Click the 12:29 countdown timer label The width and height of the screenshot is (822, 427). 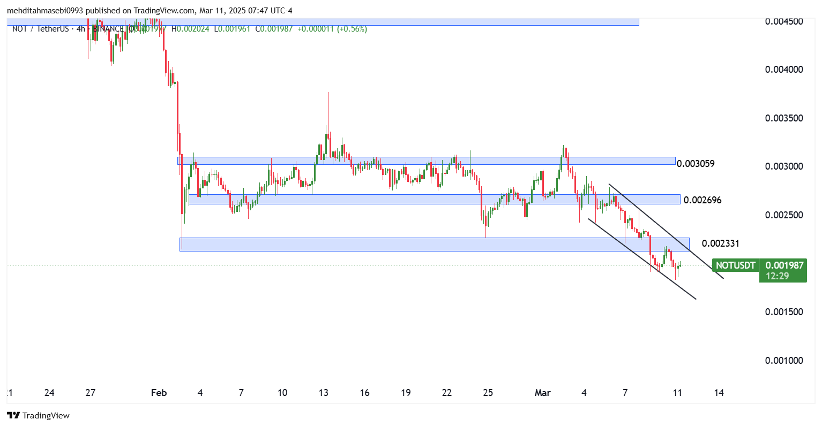click(x=777, y=276)
